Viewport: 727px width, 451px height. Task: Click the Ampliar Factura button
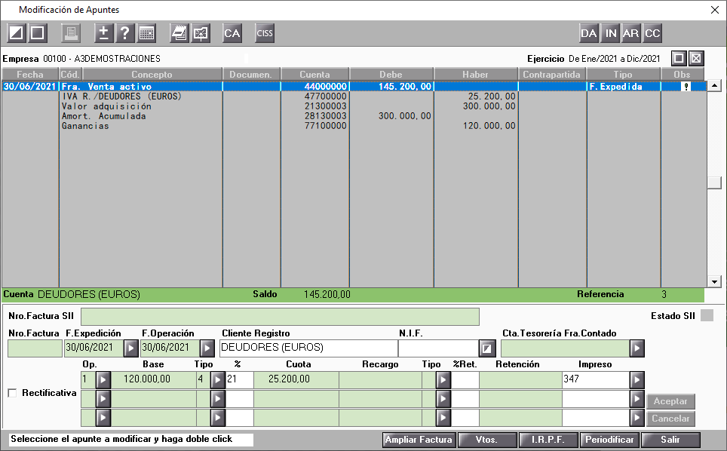coord(419,440)
